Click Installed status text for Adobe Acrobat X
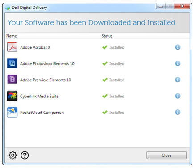This screenshot has height=168, width=195. tap(117, 47)
